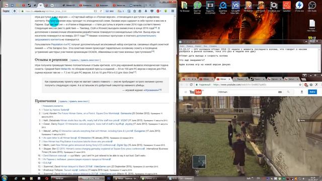Launch GameNet desktop shortcut
322x181 pixels.
(x=286, y=6)
